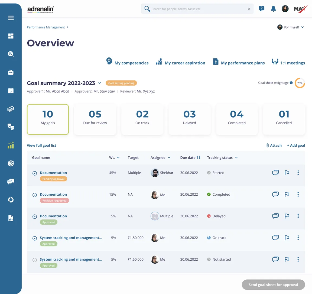Screen dimensions: 312x294
Task: Open the report document icon in sidebar
Action: [x=11, y=218]
